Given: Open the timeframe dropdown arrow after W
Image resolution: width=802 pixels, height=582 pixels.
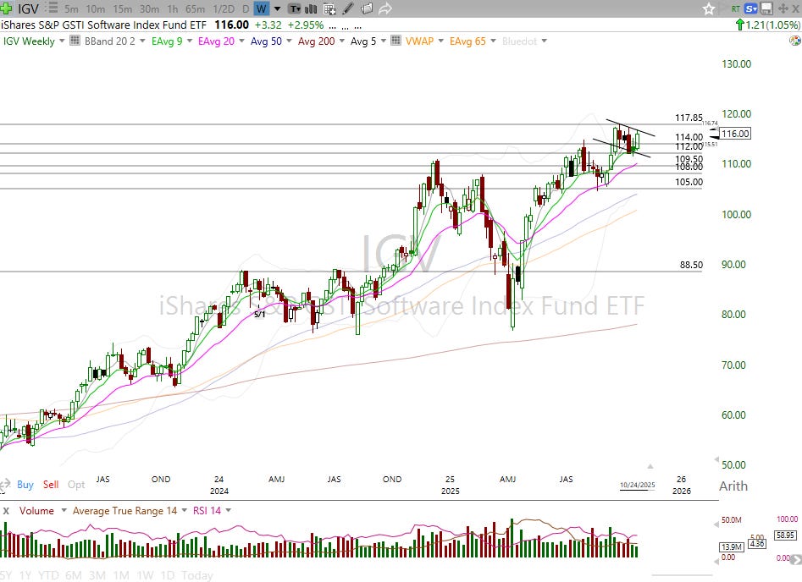Looking at the screenshot, I should tap(277, 8).
